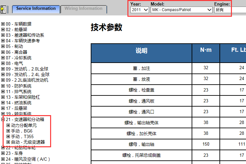Open the 手动，BG6 tree entry
246x164 pixels.
[22, 131]
